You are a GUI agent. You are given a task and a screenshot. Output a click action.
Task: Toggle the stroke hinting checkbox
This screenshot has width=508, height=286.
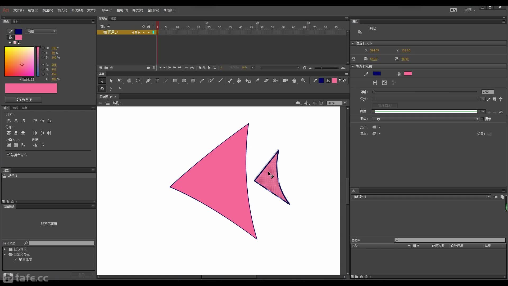tap(482, 119)
